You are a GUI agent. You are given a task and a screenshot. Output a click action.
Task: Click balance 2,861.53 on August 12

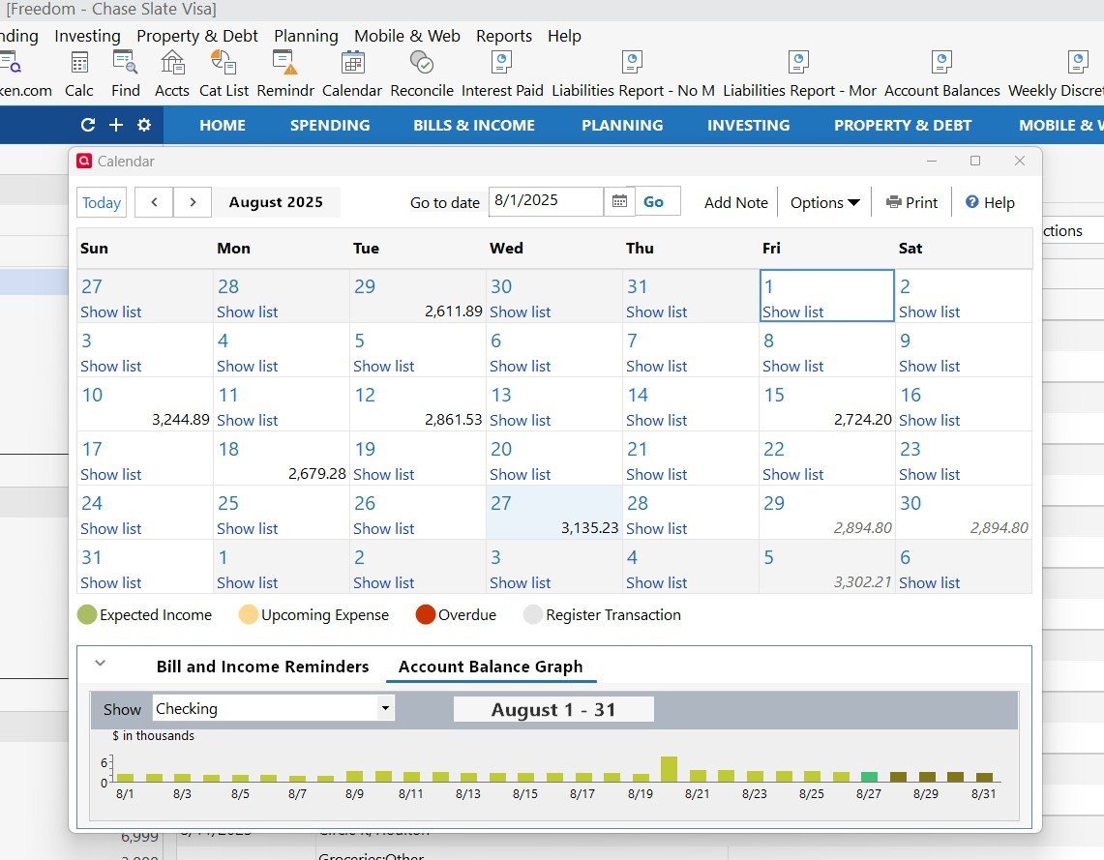(x=454, y=420)
